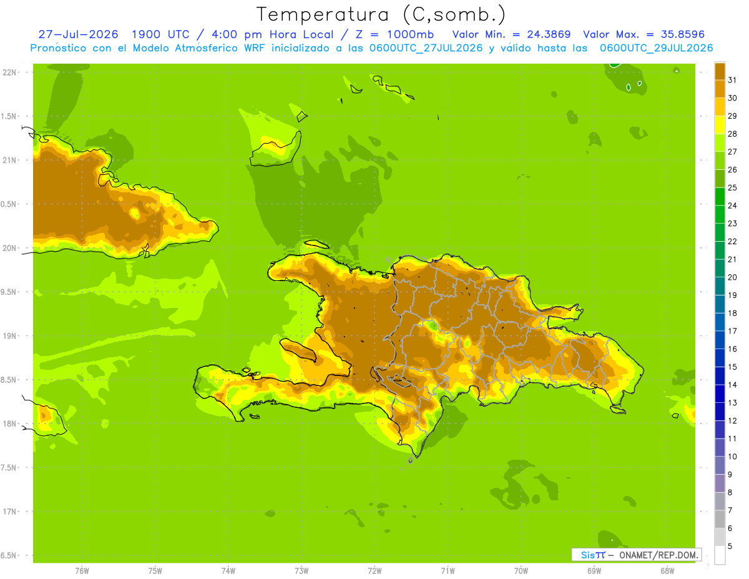Screen dimensions: 749x579
Task: Click the '6.5N' latitude axis label
Action: (9, 555)
